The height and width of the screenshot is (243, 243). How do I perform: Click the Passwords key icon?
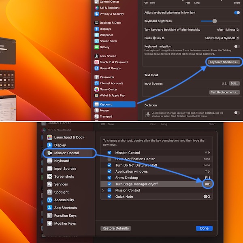tap(96, 77)
